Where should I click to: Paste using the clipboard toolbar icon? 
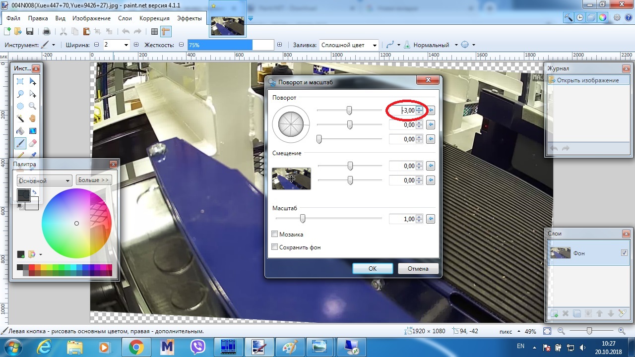point(86,31)
